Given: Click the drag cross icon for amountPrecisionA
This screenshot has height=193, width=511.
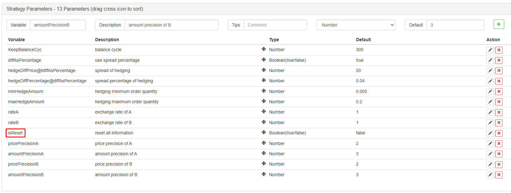Looking at the screenshot, I should (x=264, y=153).
